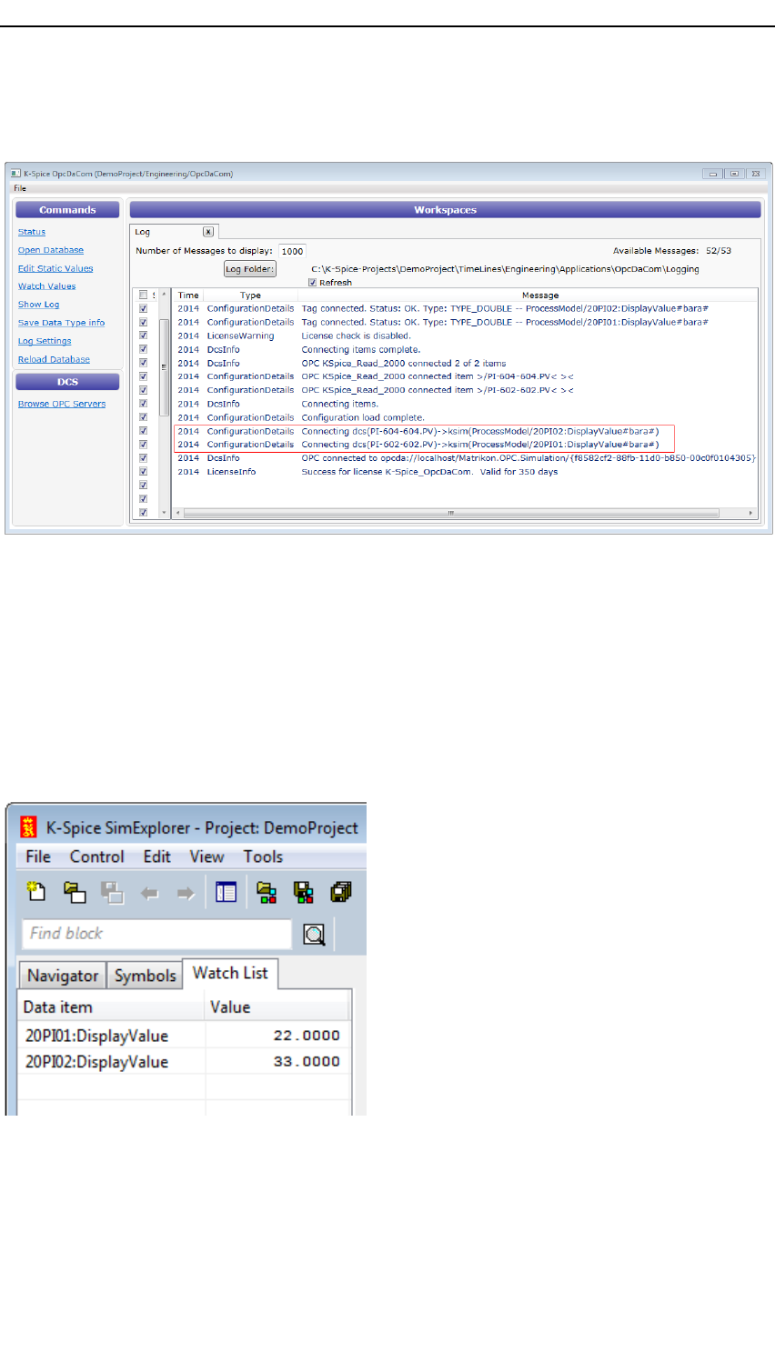The height and width of the screenshot is (1372, 775).
Task: Toggle checkbox for 20PI01 Tag connected row
Action: [143, 322]
